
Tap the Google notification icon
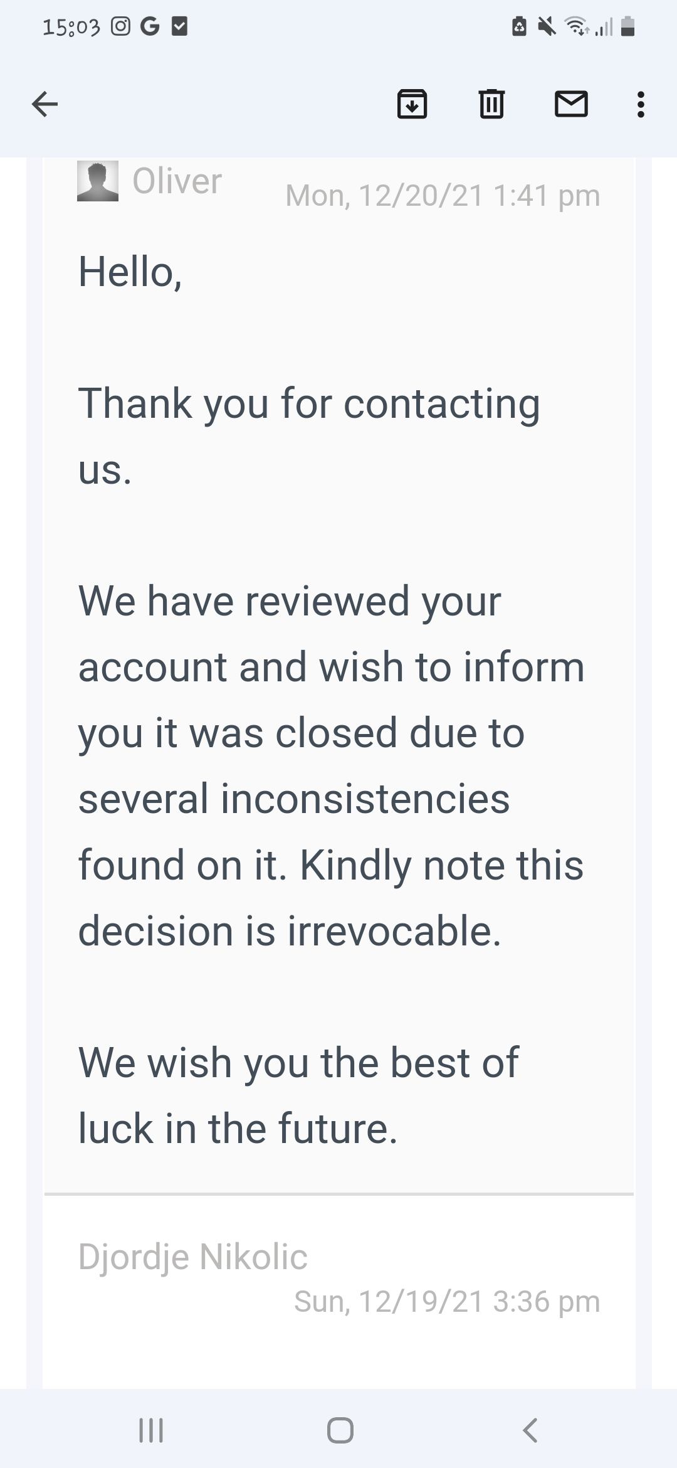click(x=150, y=26)
